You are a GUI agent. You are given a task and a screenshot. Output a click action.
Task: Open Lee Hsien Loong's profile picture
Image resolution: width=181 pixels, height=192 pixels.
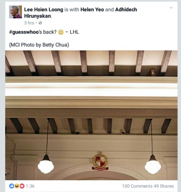click(x=15, y=12)
